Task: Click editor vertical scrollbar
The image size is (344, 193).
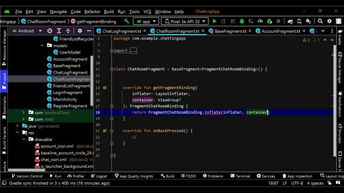Action: 334,101
